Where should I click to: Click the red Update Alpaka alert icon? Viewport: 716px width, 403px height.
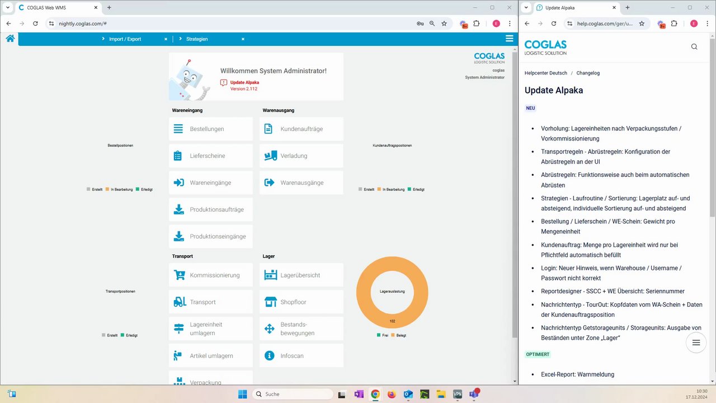(224, 82)
